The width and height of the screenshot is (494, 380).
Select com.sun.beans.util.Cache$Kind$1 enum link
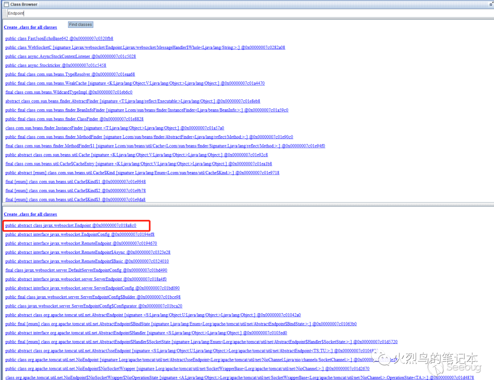[x=75, y=182]
